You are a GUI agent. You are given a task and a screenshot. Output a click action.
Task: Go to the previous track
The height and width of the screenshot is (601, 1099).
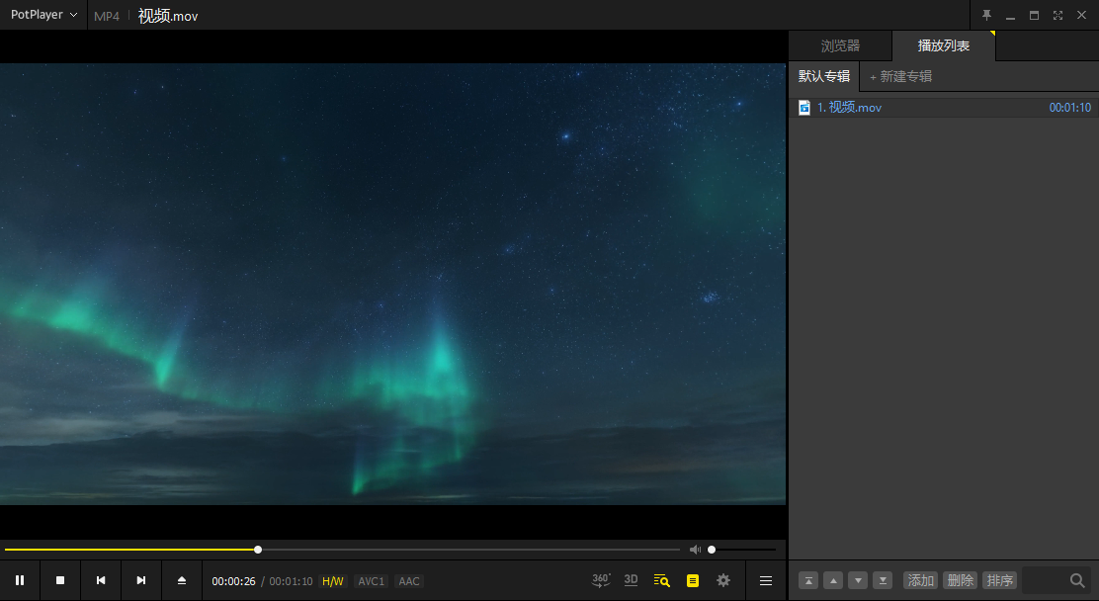pos(101,580)
